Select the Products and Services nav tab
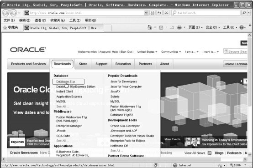253x168 pixels. tap(28, 64)
